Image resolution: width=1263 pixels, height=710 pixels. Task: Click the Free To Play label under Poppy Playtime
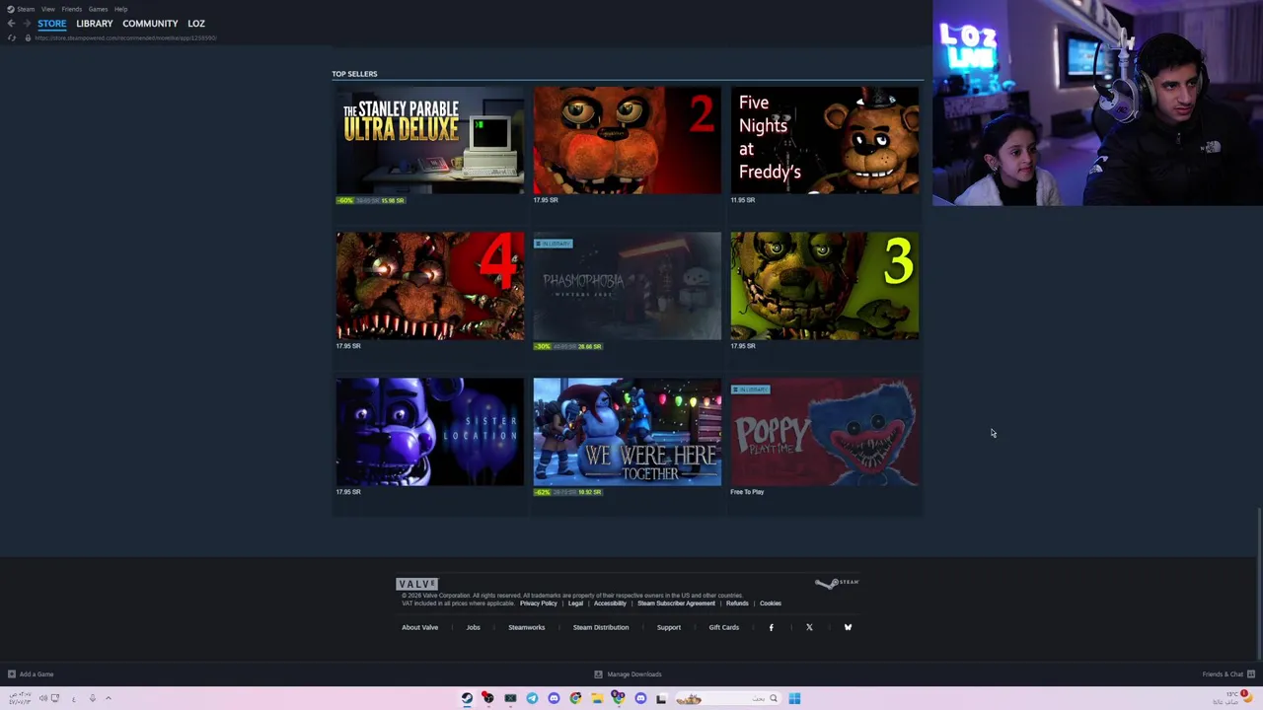coord(747,492)
